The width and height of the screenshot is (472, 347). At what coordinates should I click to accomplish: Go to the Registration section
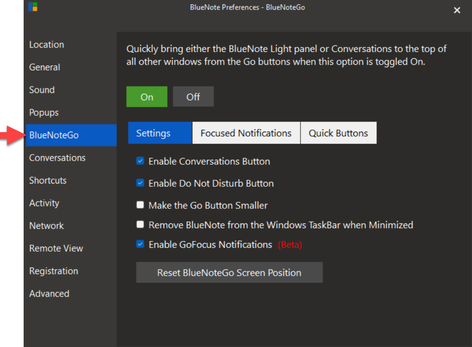pyautogui.click(x=53, y=271)
